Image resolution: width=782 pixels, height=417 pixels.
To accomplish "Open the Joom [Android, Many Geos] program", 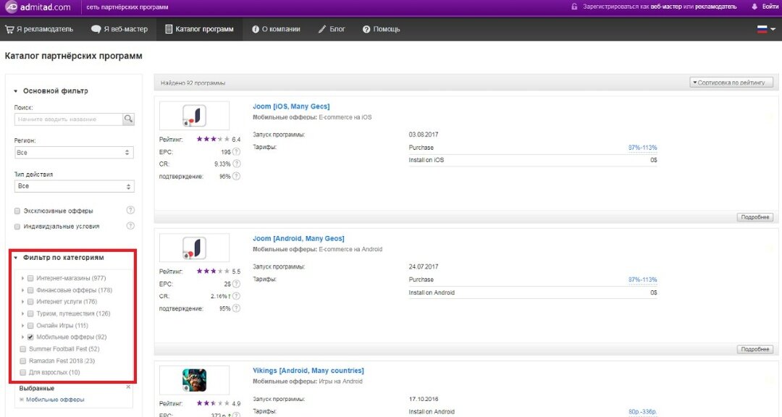I will 298,238.
